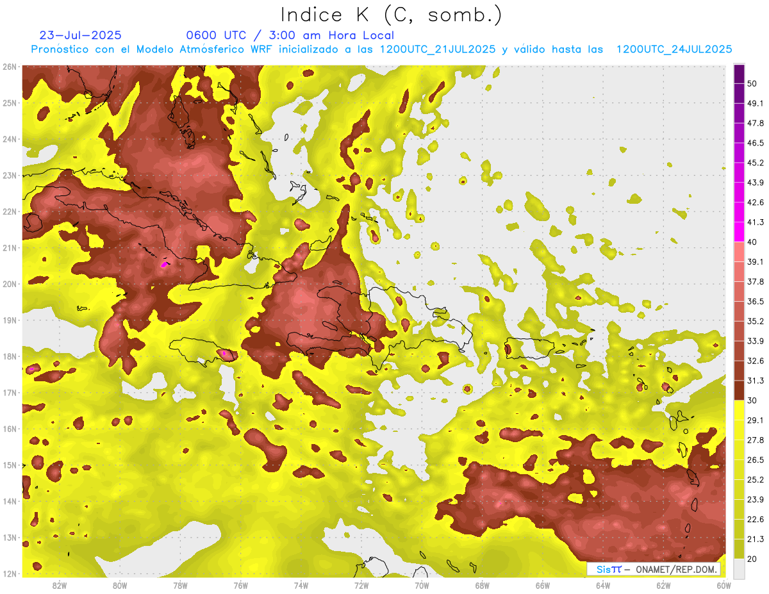Select the date text '23-Jul-2025'

coord(81,35)
